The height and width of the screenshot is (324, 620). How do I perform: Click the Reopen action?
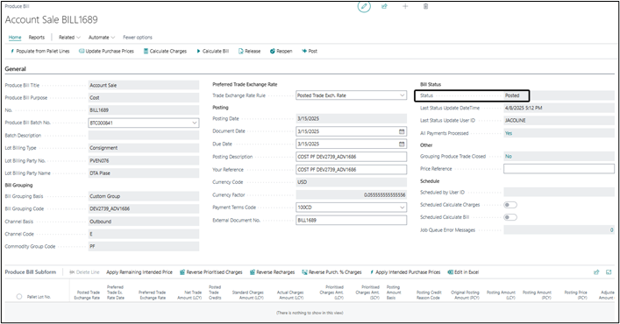[x=281, y=52]
